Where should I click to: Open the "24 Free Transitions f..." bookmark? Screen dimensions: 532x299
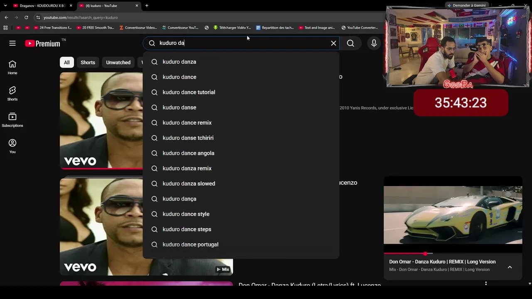click(x=53, y=28)
